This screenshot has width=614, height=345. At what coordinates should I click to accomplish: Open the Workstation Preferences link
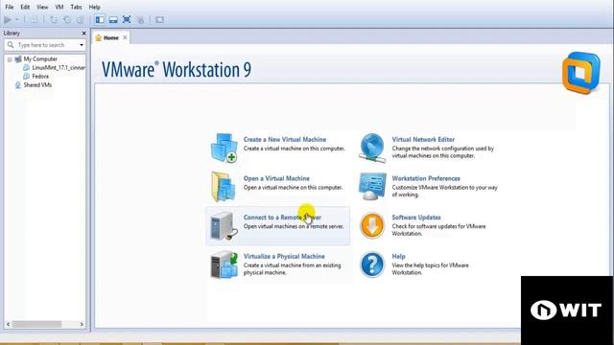coord(426,178)
